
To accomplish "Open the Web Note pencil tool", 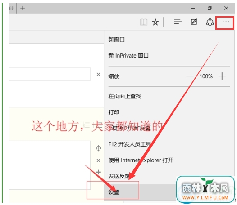I will pyautogui.click(x=194, y=22).
